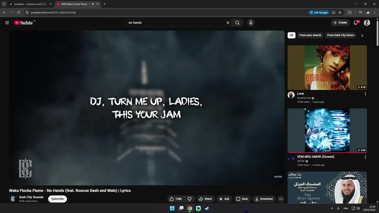379x213 pixels.
Task: Click the Ask button under the video
Action: point(224,199)
